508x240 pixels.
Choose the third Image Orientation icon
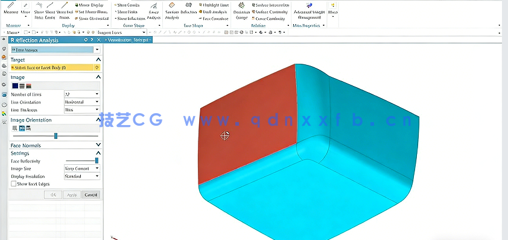click(28, 128)
